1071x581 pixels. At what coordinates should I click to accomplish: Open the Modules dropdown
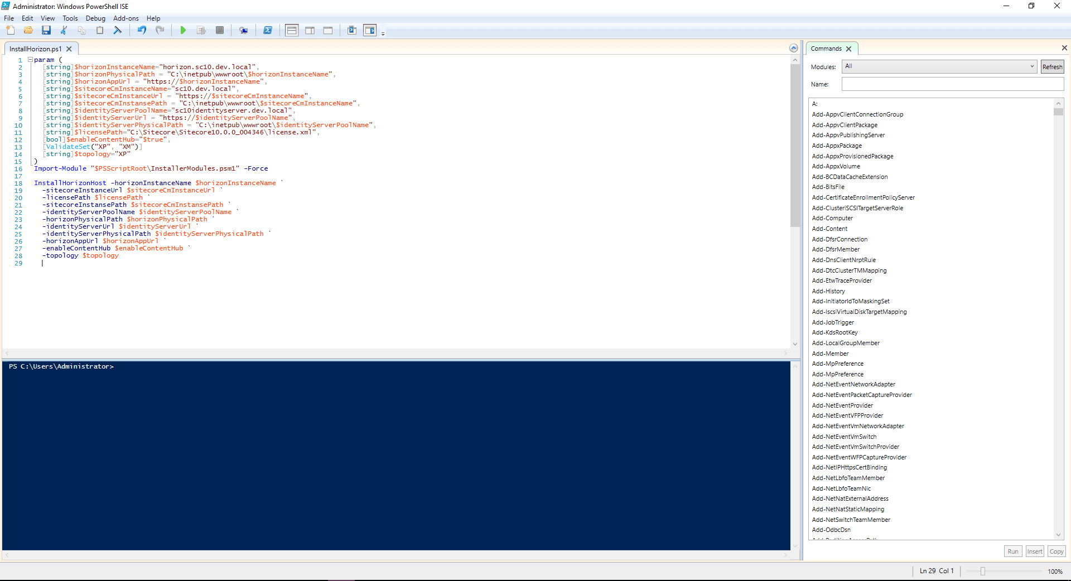pos(939,66)
